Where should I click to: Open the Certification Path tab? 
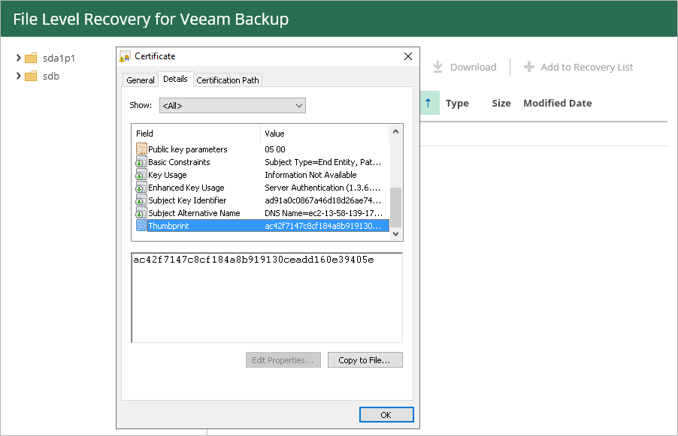click(x=229, y=80)
